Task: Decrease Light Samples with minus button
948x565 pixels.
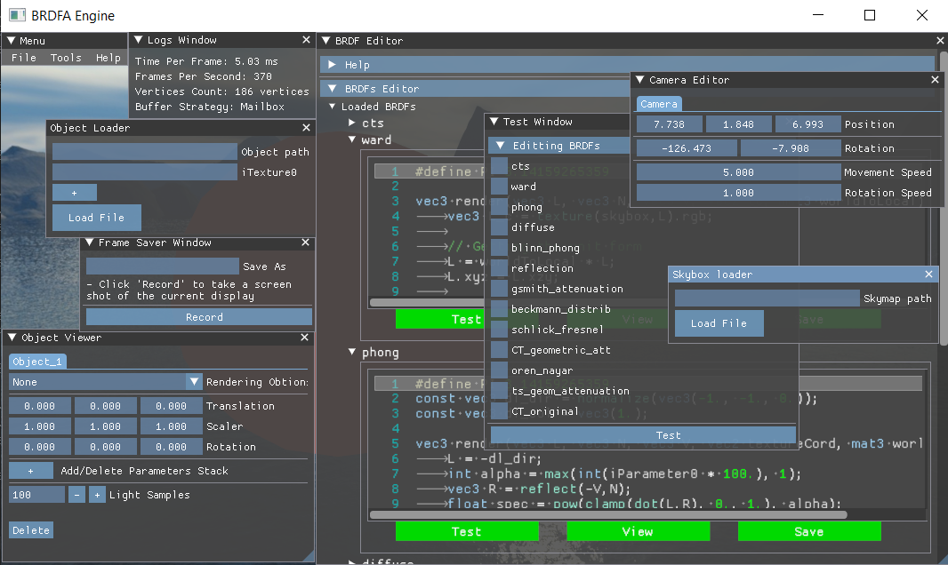Action: pyautogui.click(x=77, y=495)
